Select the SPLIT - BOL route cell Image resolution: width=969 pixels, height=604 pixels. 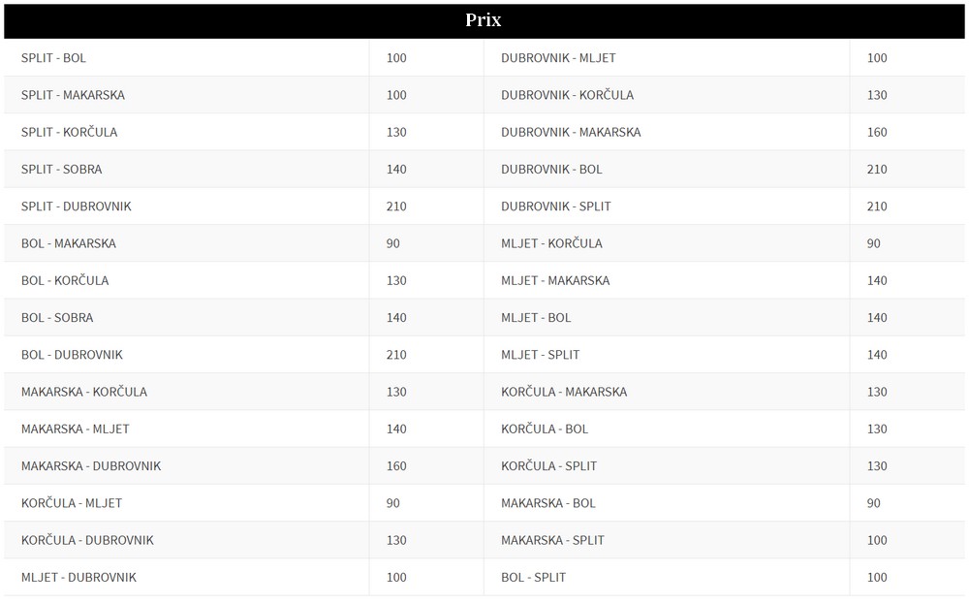coord(187,57)
